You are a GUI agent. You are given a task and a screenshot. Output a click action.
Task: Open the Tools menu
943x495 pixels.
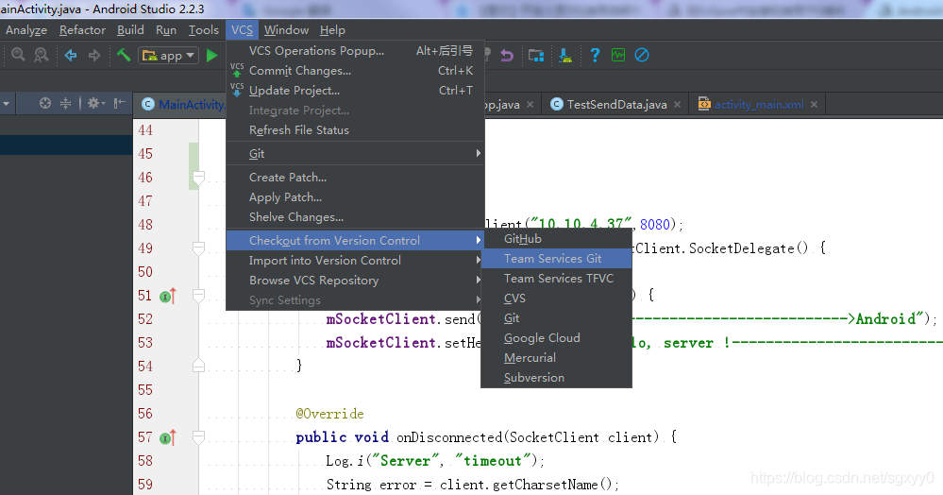pos(203,30)
